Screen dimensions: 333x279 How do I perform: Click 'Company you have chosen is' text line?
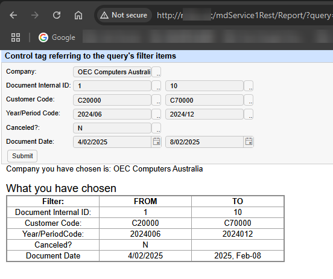[104, 169]
